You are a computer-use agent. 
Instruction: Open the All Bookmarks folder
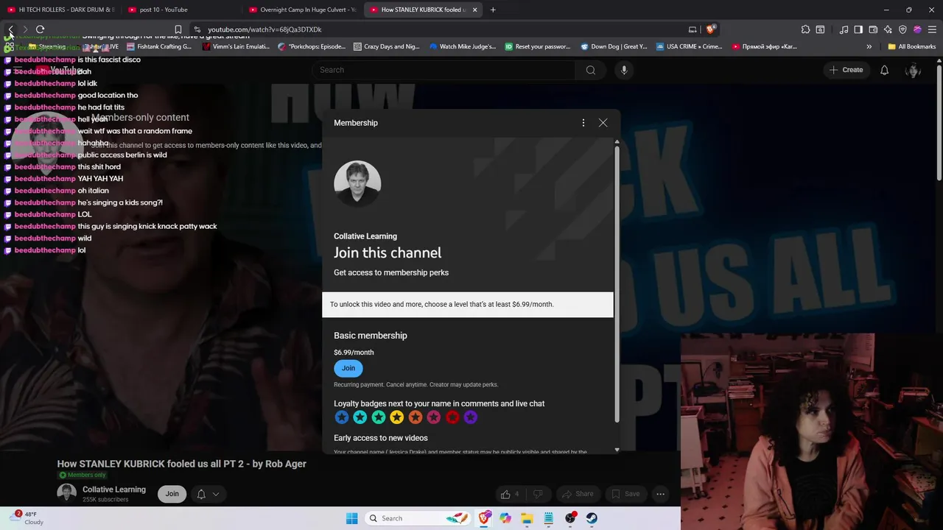point(911,46)
